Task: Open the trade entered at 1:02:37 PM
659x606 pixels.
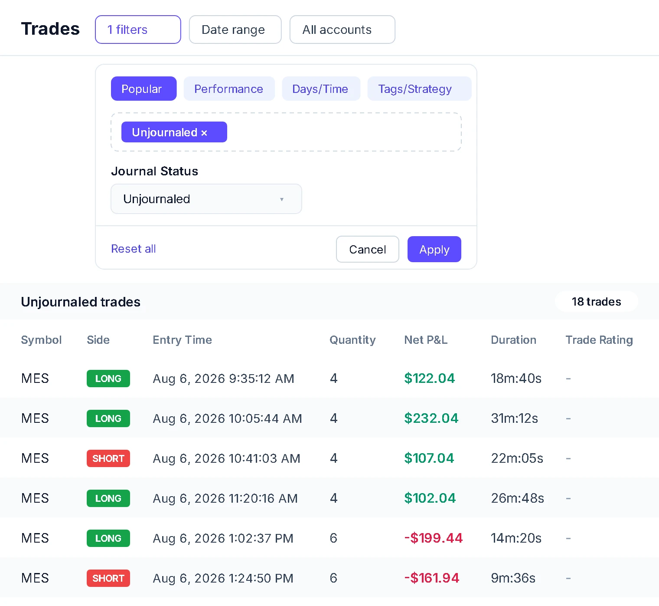Action: click(x=329, y=538)
